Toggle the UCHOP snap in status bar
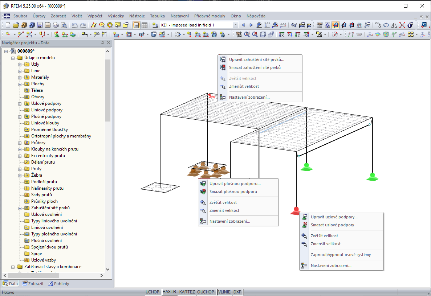The width and height of the screenshot is (431, 296). pyautogui.click(x=152, y=292)
